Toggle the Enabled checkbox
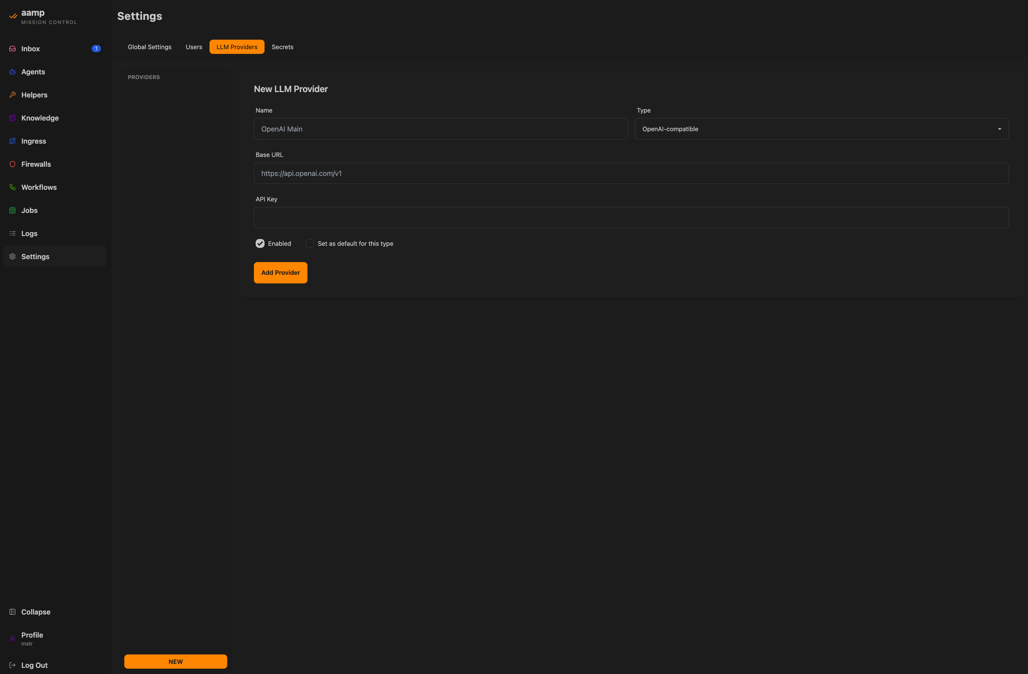This screenshot has height=674, width=1028. coord(260,244)
